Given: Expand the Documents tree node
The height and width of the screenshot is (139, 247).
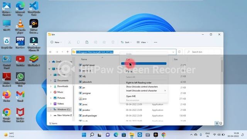Looking at the screenshot, I should pyautogui.click(x=51, y=81).
